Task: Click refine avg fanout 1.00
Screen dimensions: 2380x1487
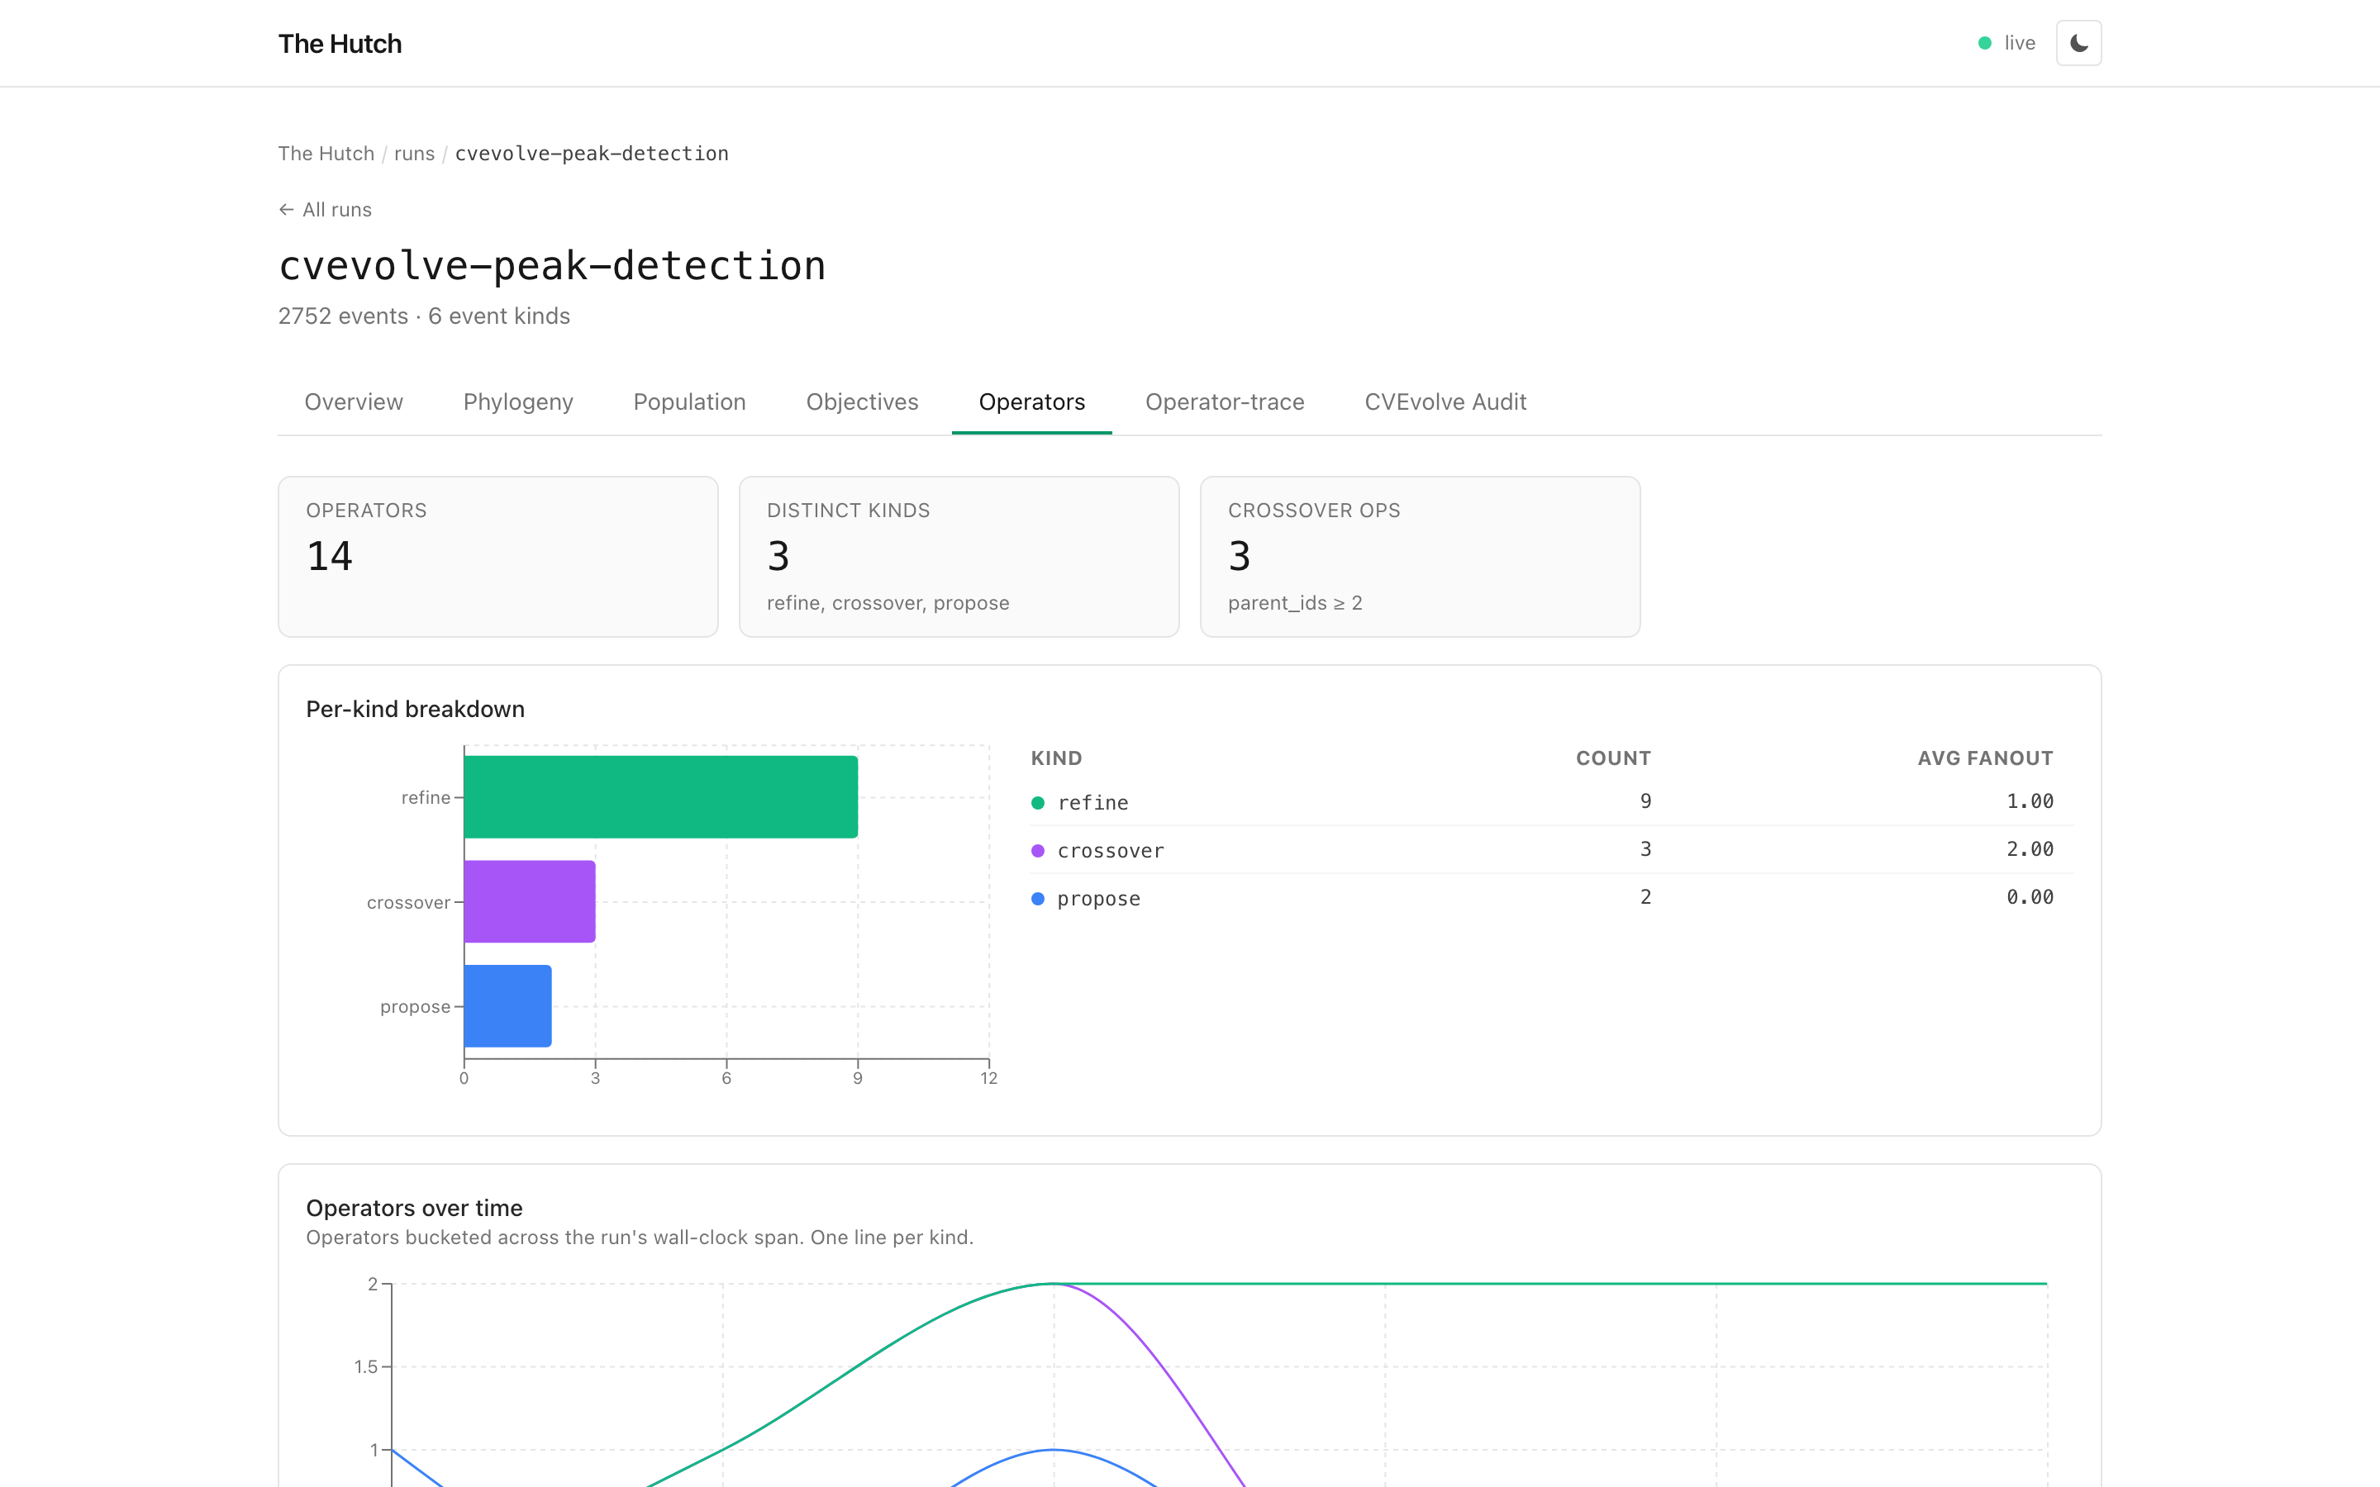Action: click(x=2030, y=801)
